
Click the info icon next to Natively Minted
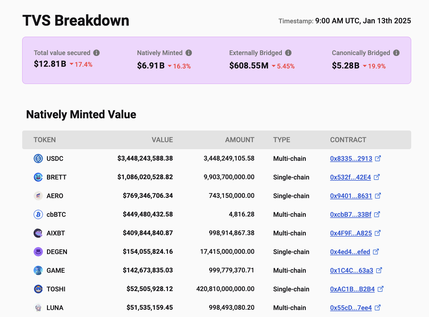(x=189, y=53)
